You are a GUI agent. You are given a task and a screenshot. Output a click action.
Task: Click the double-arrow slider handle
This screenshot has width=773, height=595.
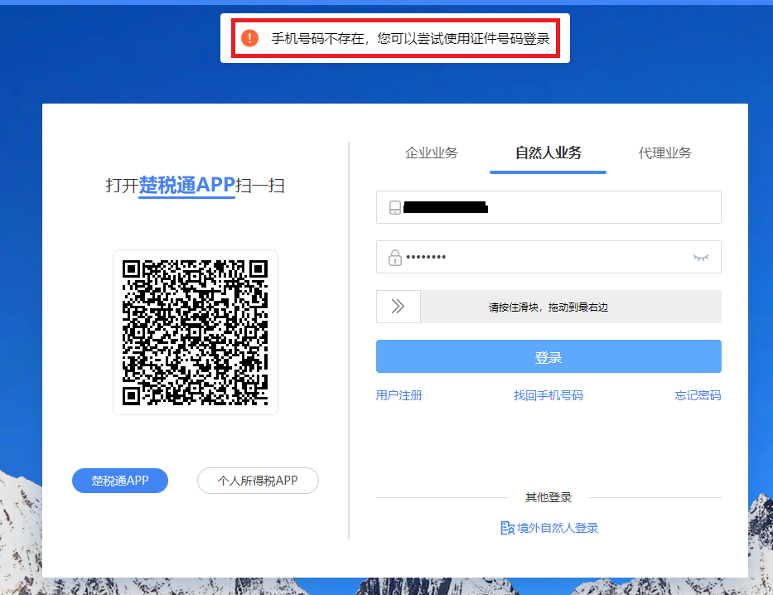click(x=399, y=307)
